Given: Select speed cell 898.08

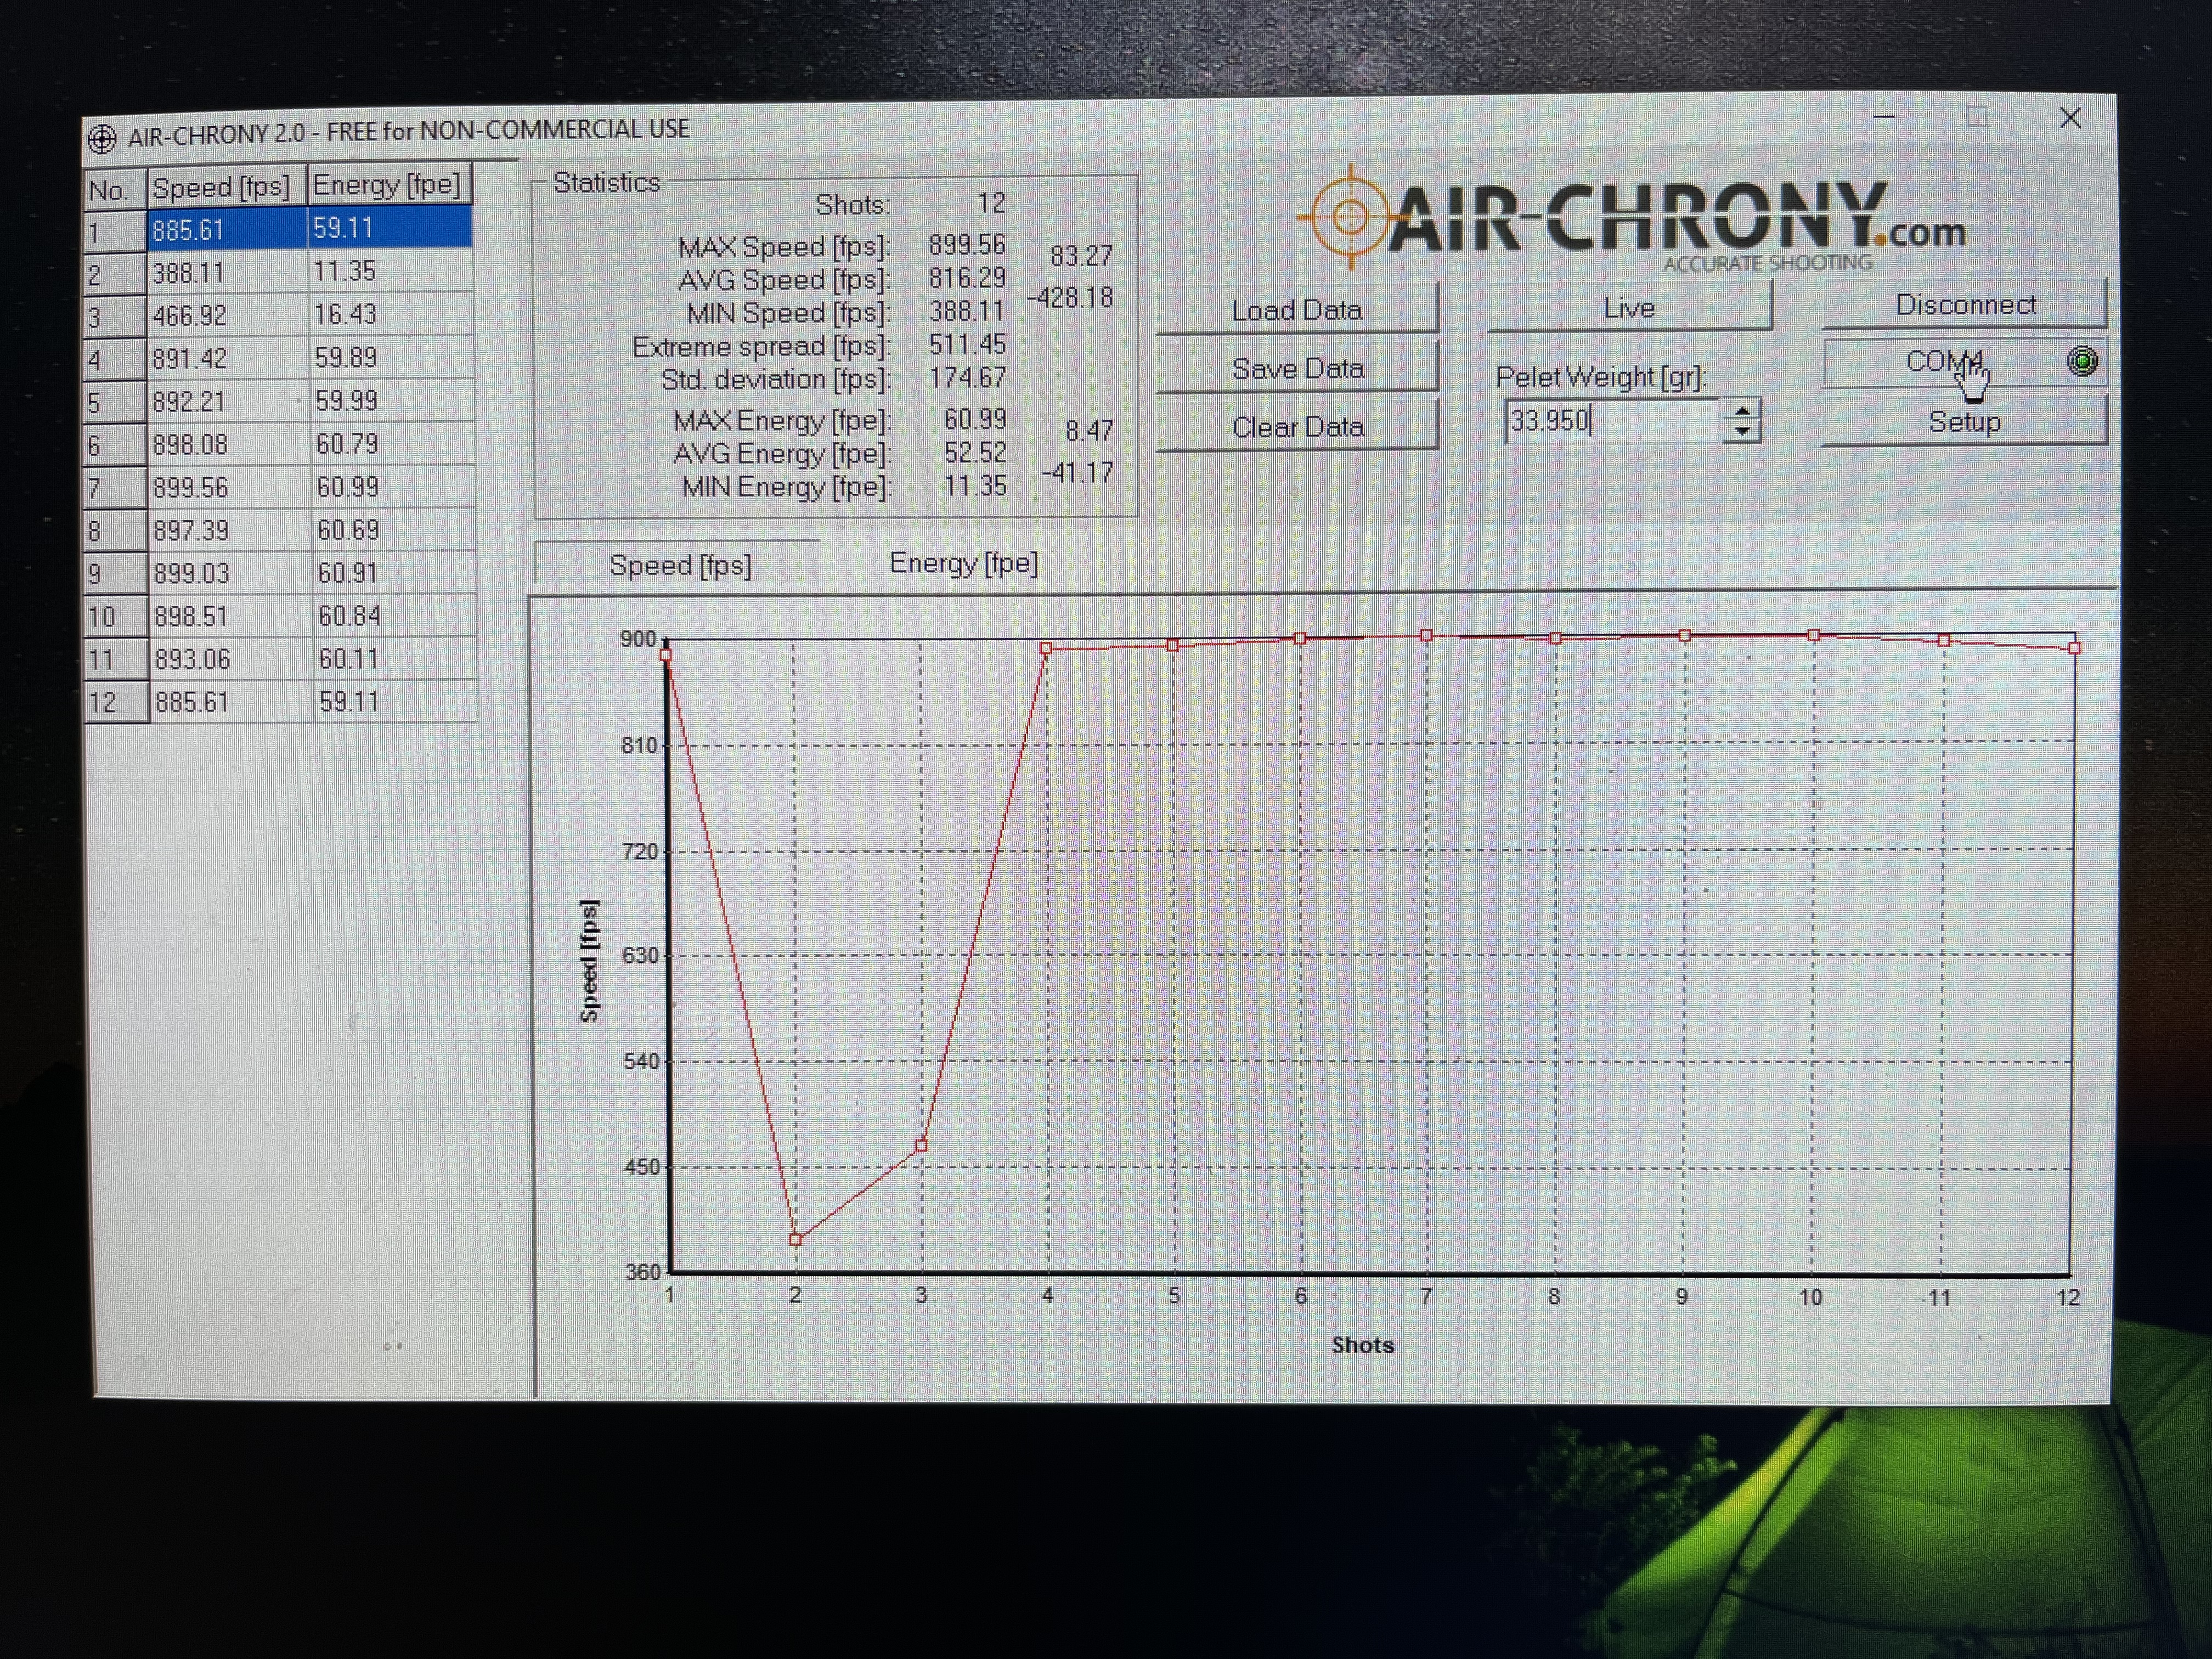Looking at the screenshot, I should click(x=230, y=445).
